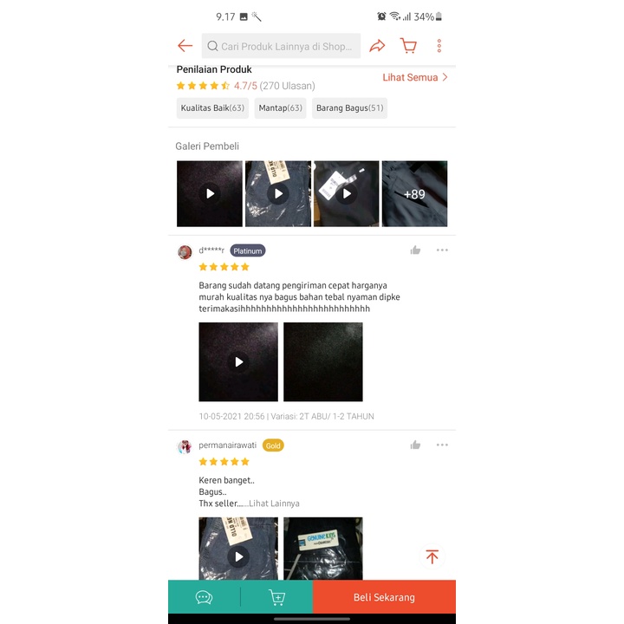Tap Beli Sekarang button

point(384,597)
